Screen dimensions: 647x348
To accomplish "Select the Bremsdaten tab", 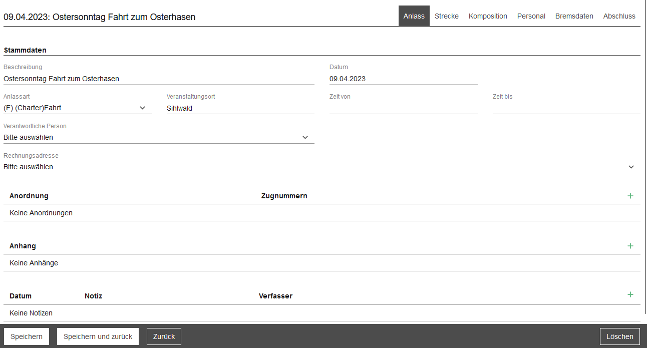I will pyautogui.click(x=574, y=16).
